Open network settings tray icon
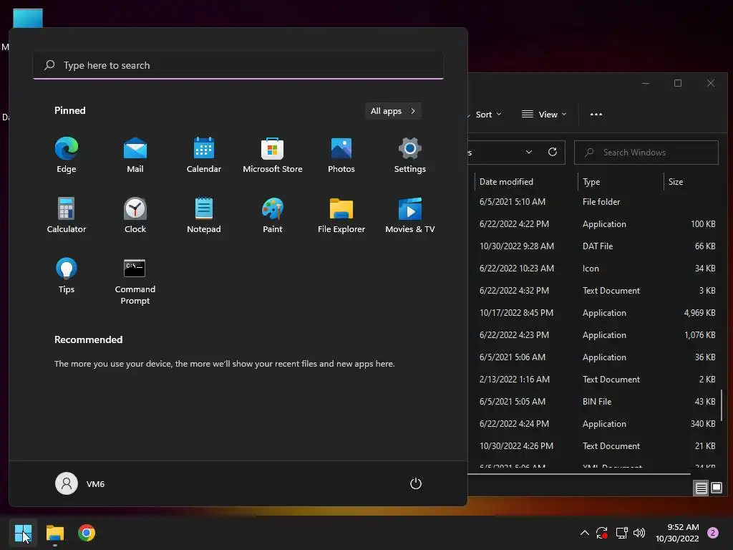Viewport: 733px width, 550px height. click(x=621, y=533)
